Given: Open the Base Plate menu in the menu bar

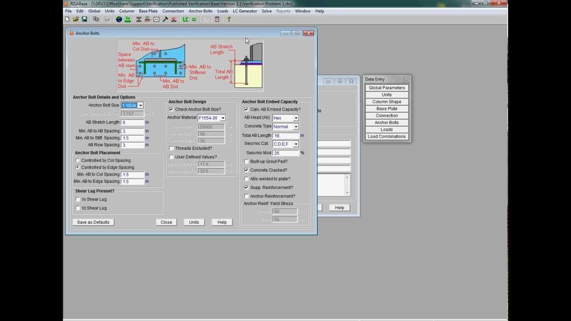Looking at the screenshot, I should (148, 11).
